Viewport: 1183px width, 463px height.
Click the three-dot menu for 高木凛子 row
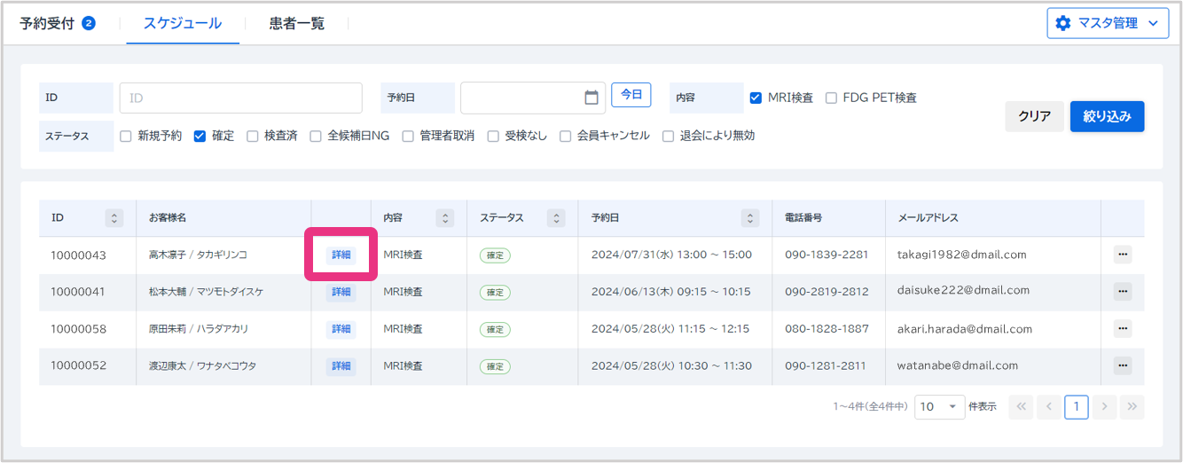pyautogui.click(x=1123, y=255)
